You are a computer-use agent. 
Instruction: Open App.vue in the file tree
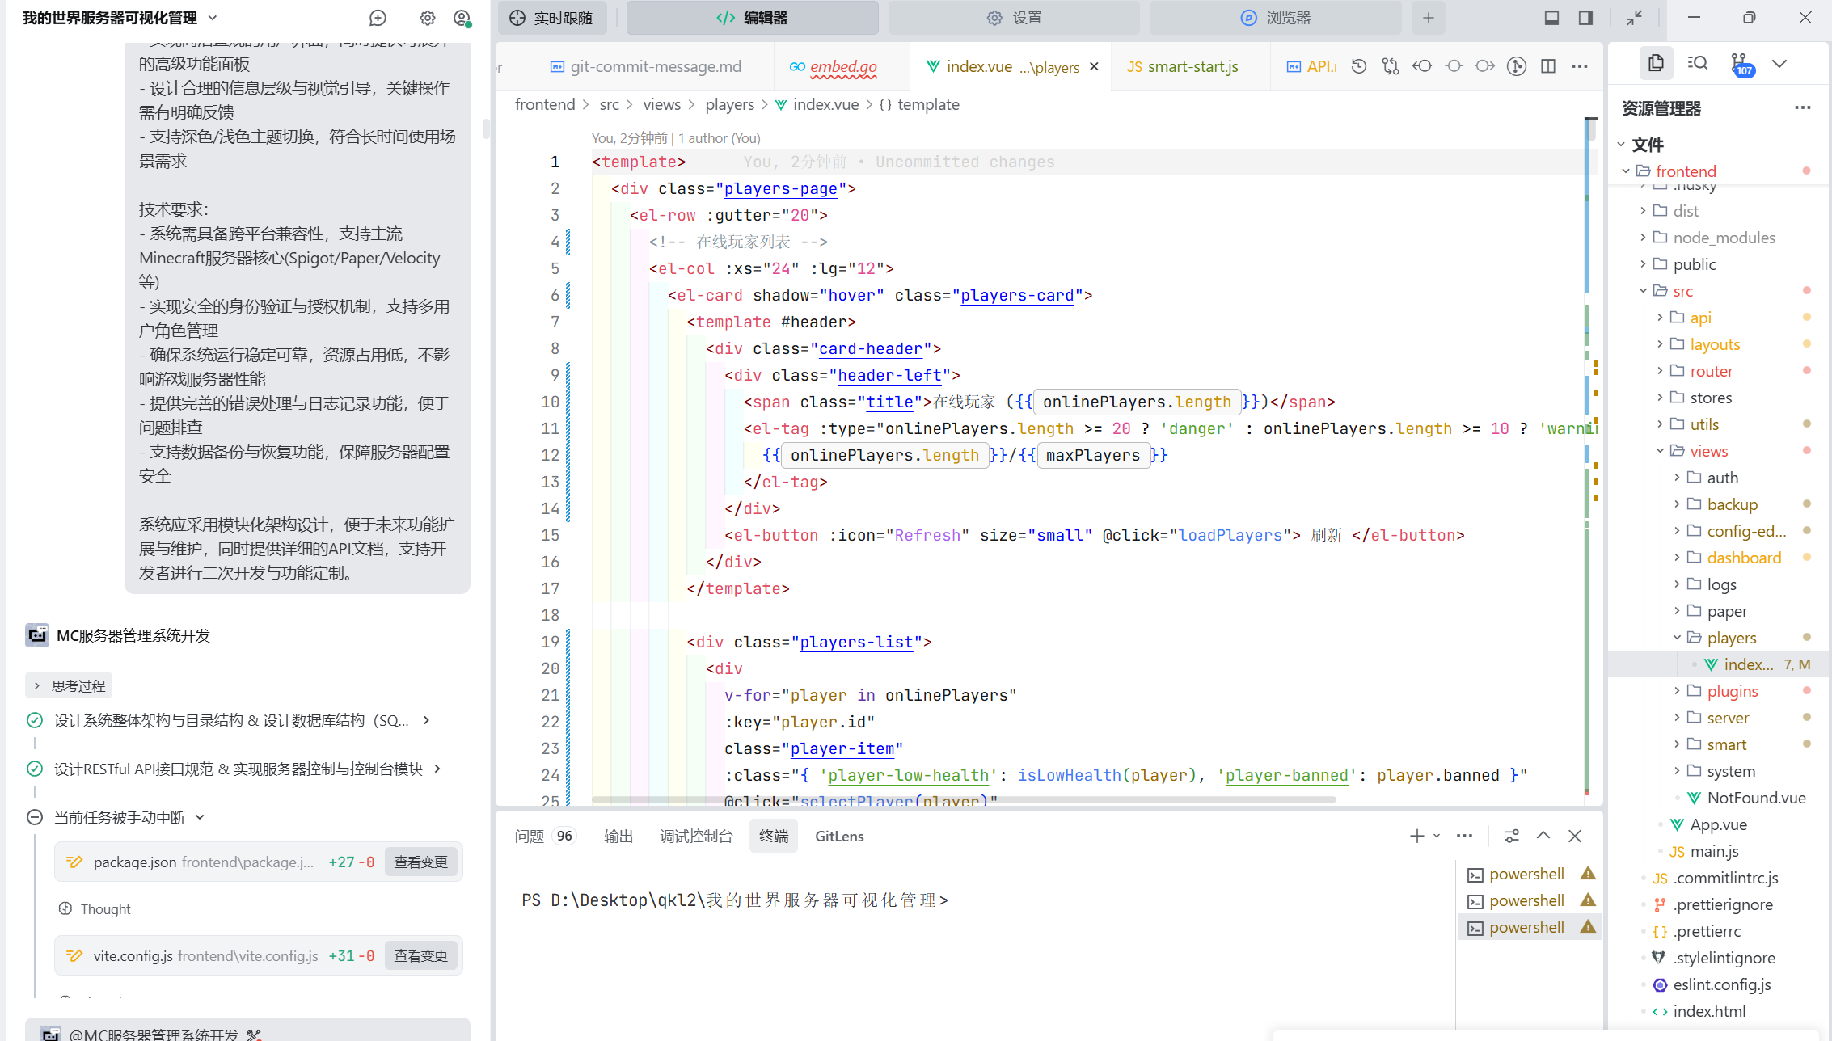pyautogui.click(x=1719, y=824)
